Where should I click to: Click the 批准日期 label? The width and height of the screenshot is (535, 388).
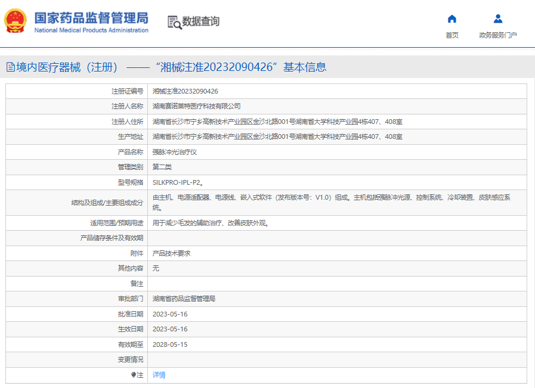pos(131,314)
